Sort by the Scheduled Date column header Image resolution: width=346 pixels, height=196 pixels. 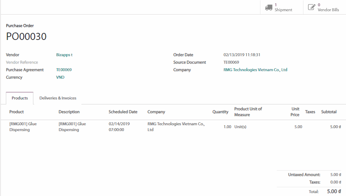click(x=123, y=112)
